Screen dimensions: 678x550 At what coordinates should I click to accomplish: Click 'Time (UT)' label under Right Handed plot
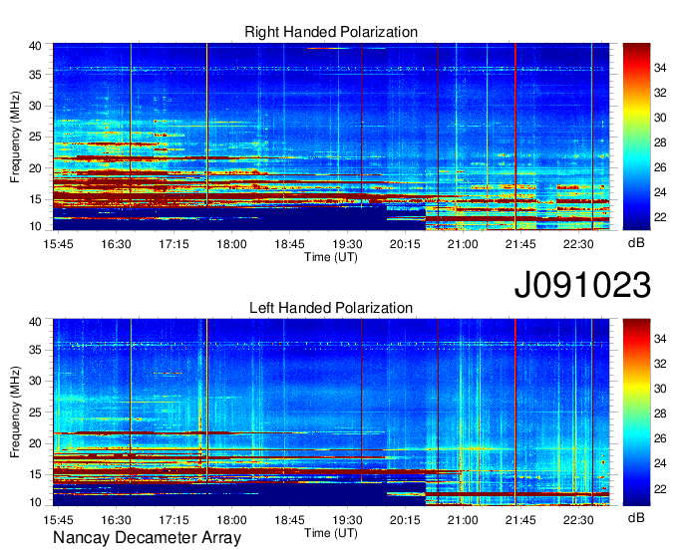coord(331,257)
